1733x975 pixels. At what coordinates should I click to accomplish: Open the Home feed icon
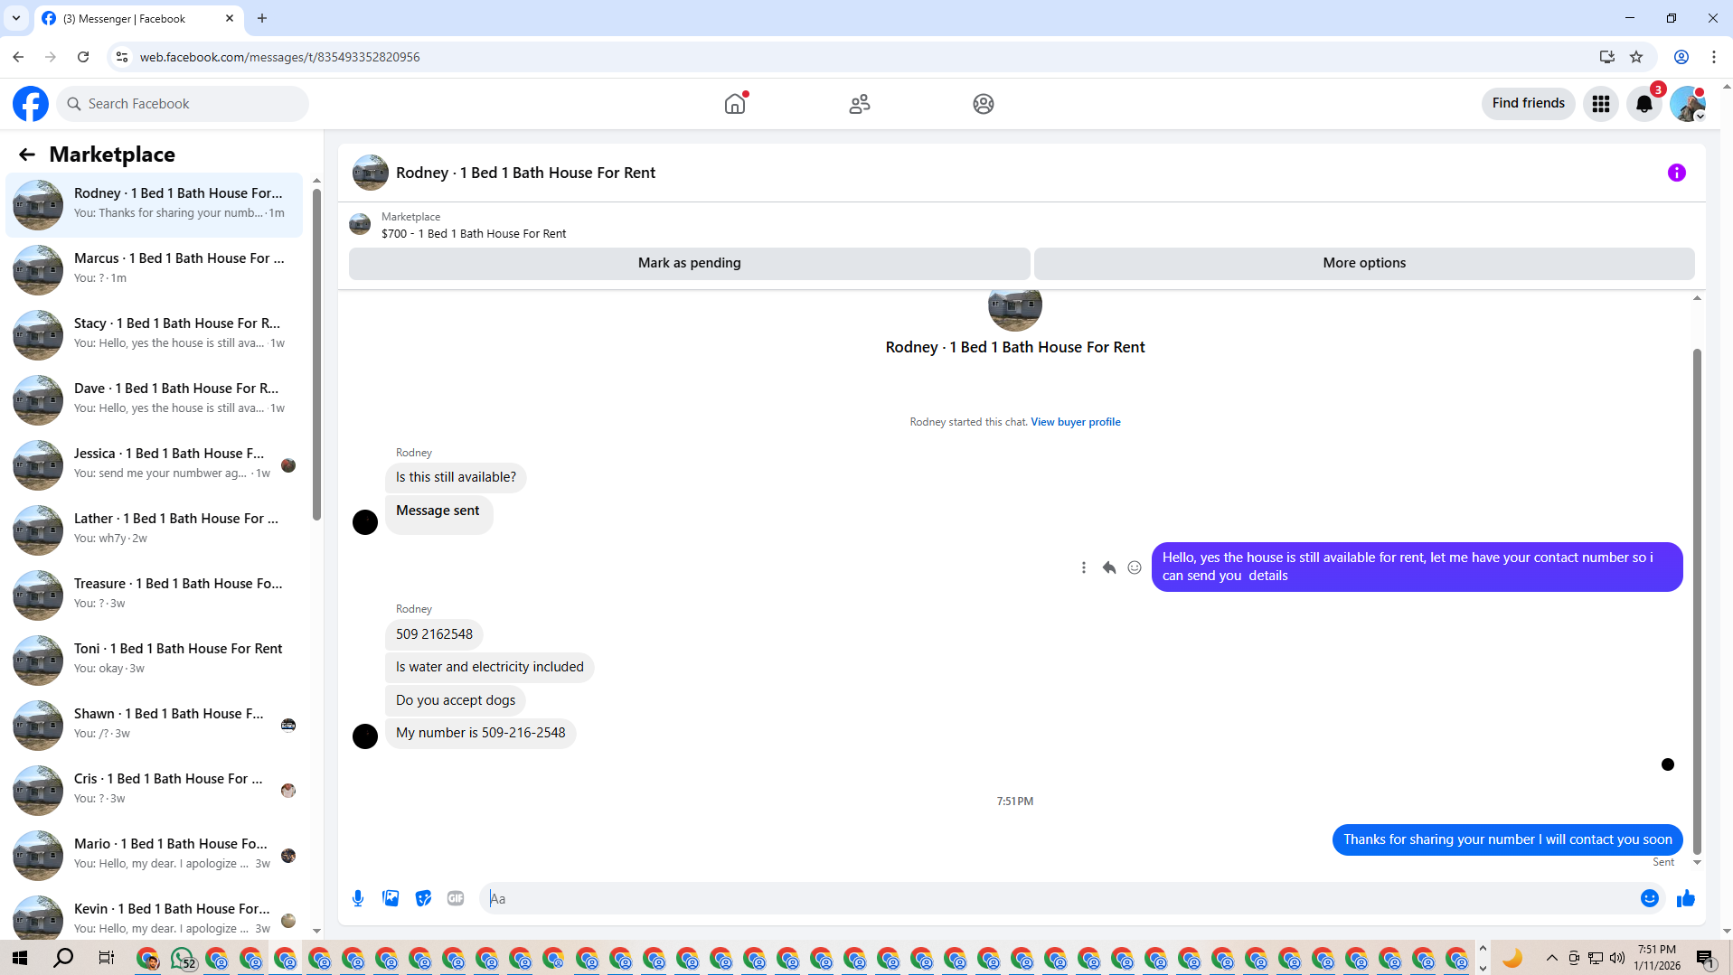pyautogui.click(x=735, y=104)
